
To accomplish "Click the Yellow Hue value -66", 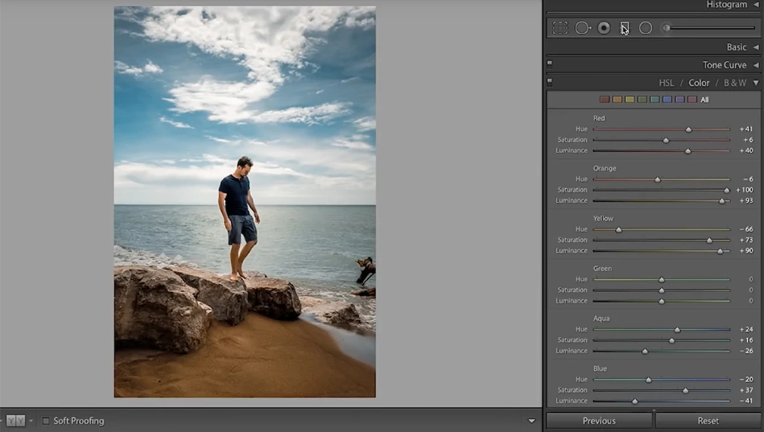I will tap(747, 229).
